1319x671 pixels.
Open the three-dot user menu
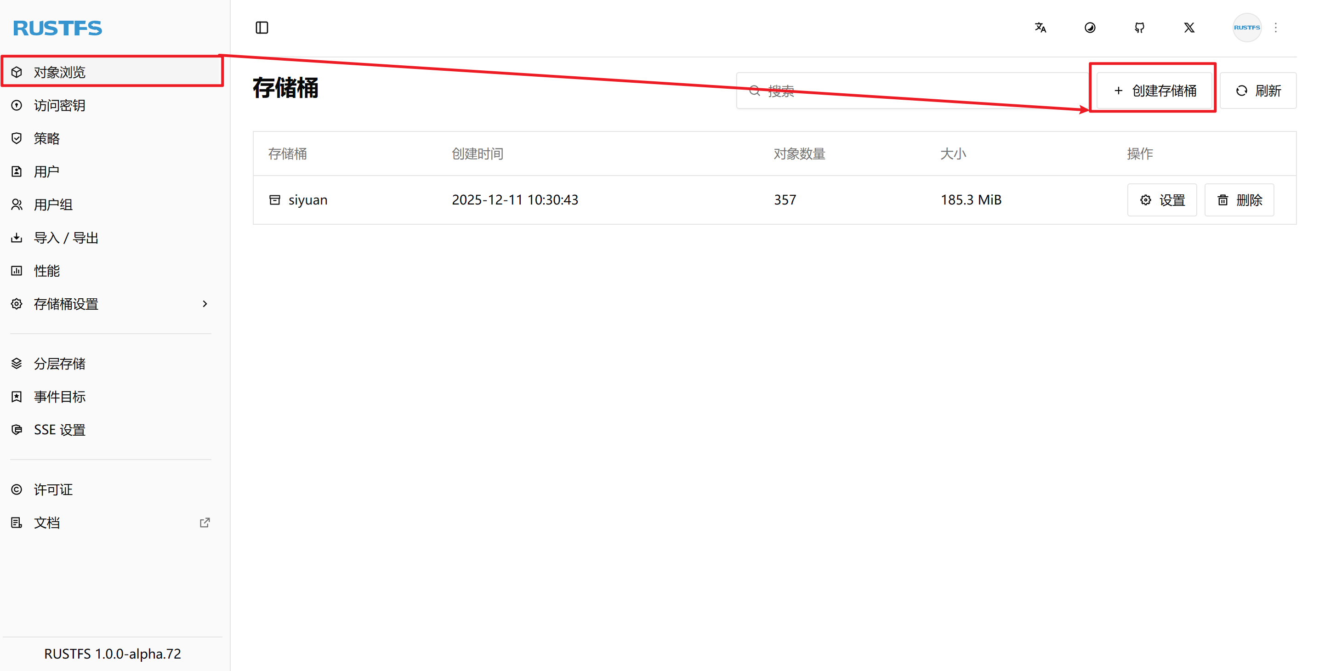[1275, 28]
